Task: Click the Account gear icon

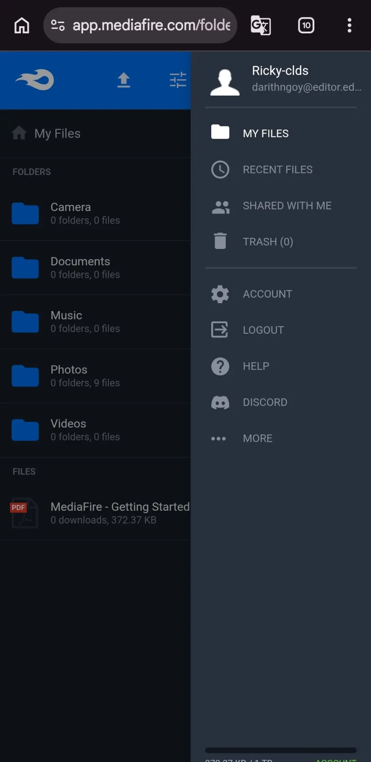Action: point(220,294)
